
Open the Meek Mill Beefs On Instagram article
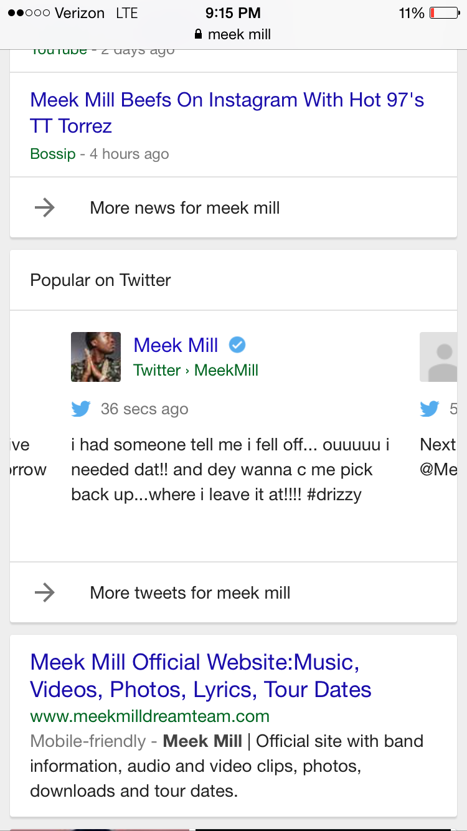227,113
